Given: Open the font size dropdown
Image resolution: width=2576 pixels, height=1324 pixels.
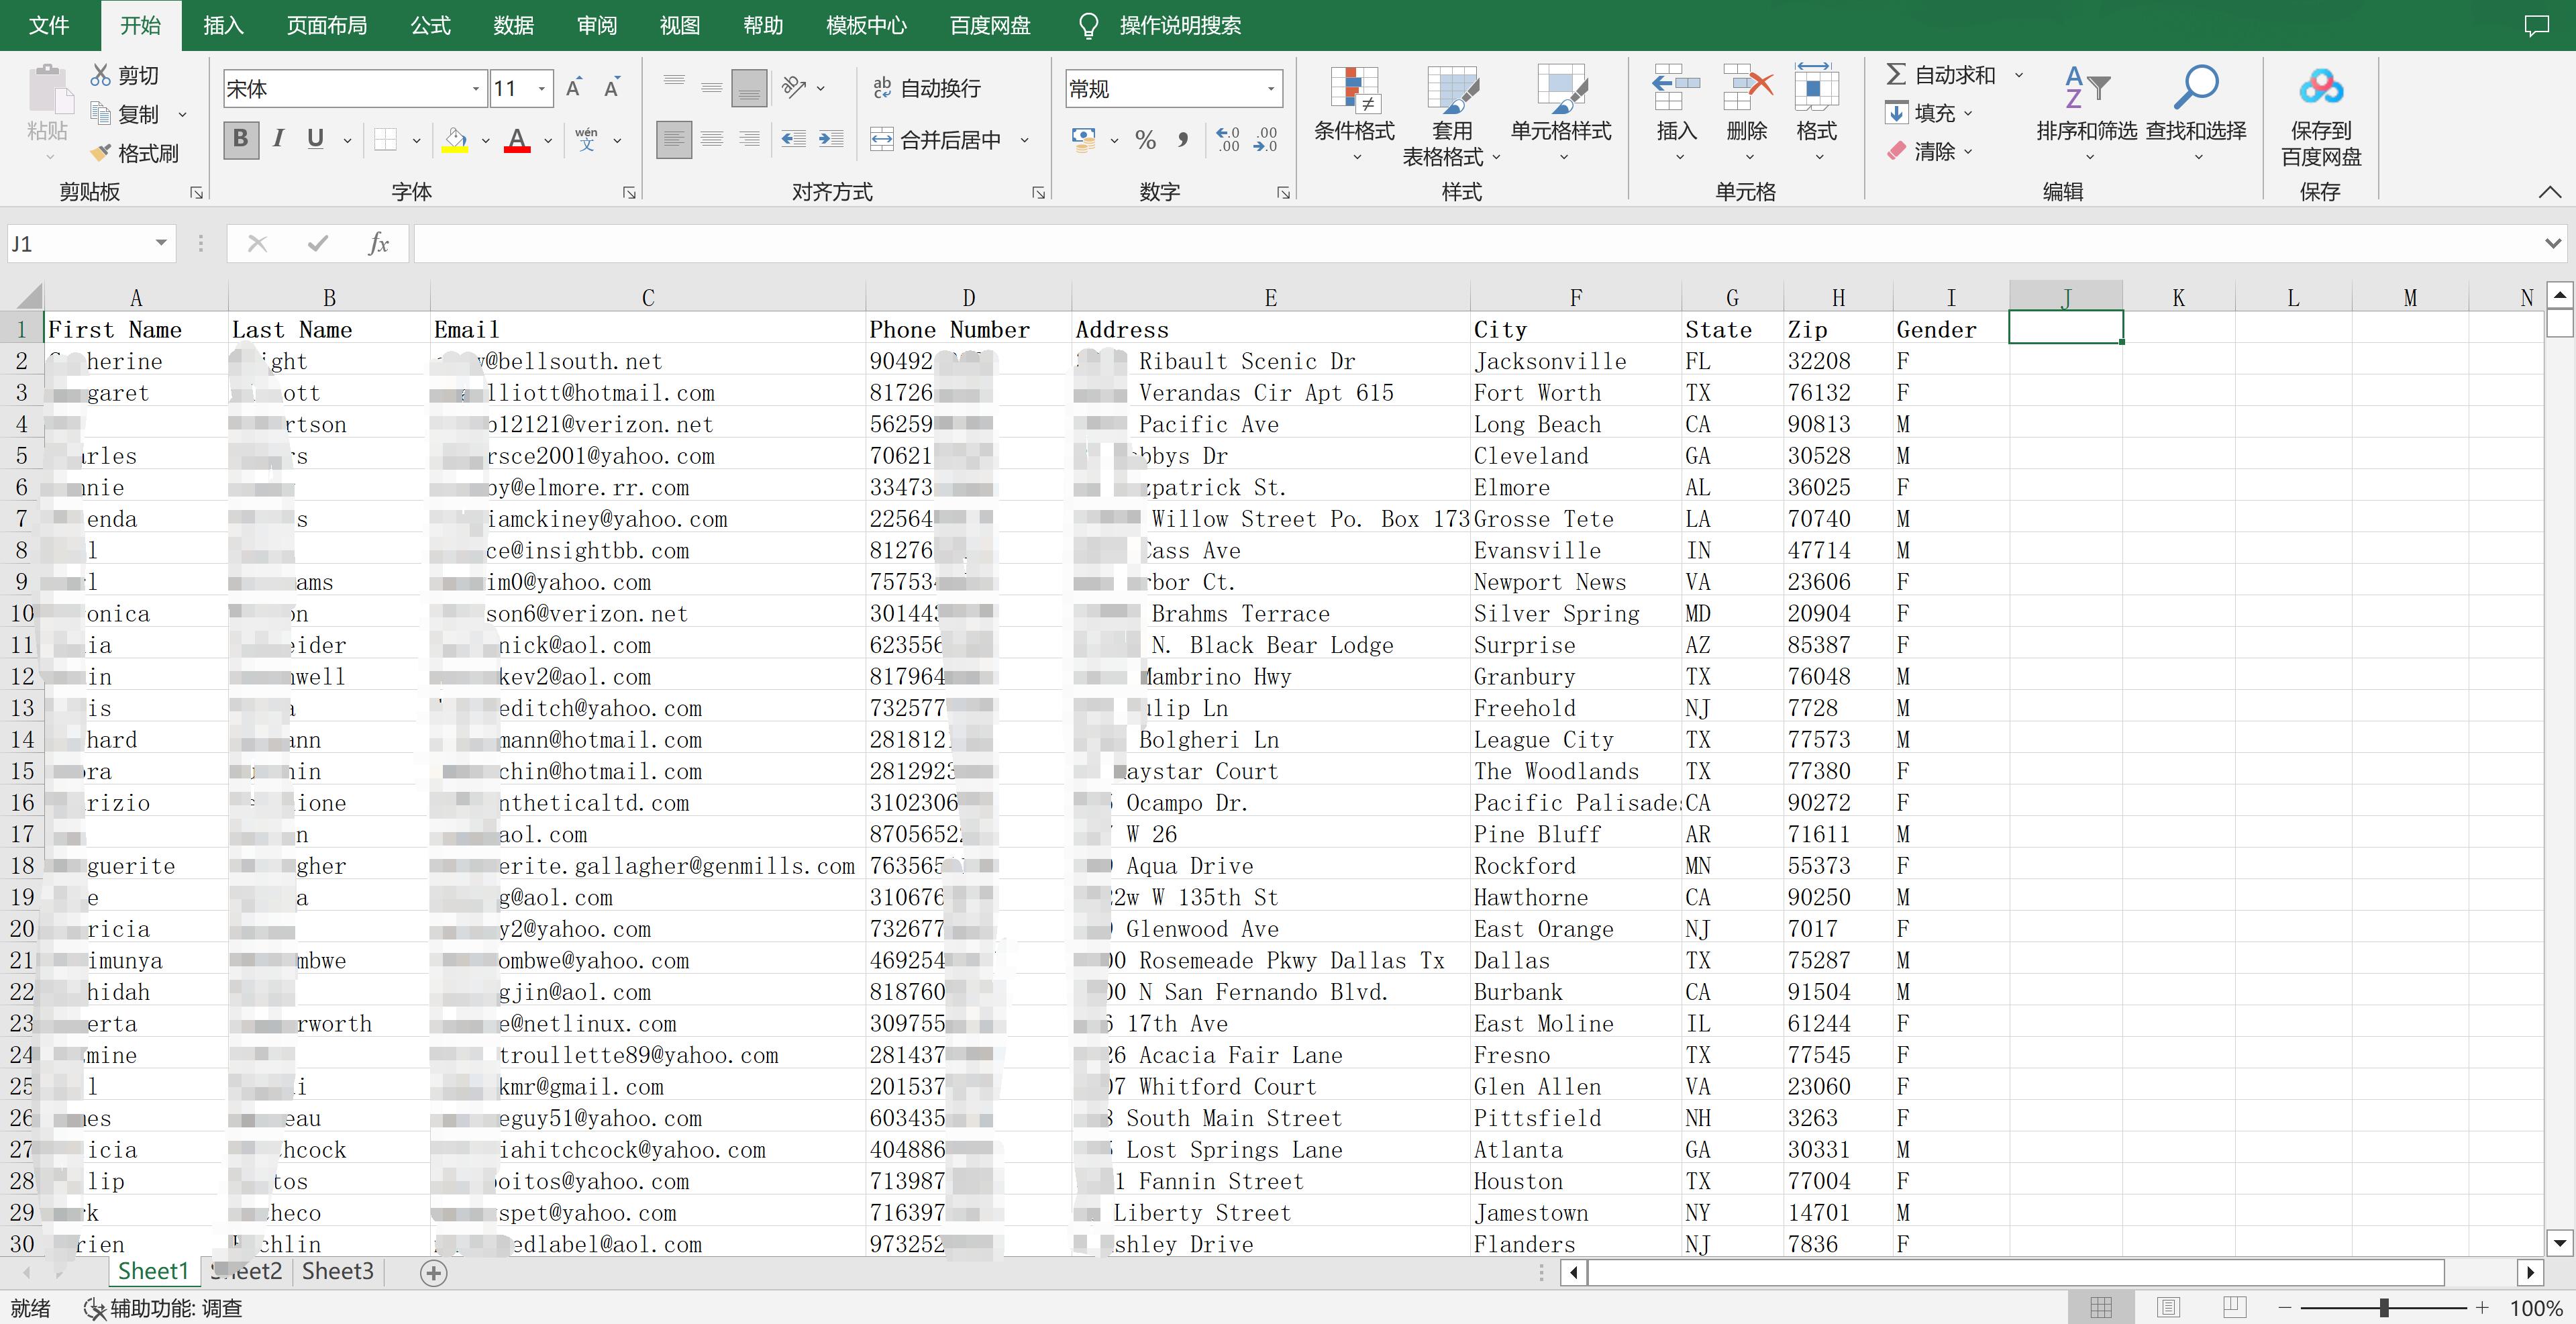Looking at the screenshot, I should point(541,89).
